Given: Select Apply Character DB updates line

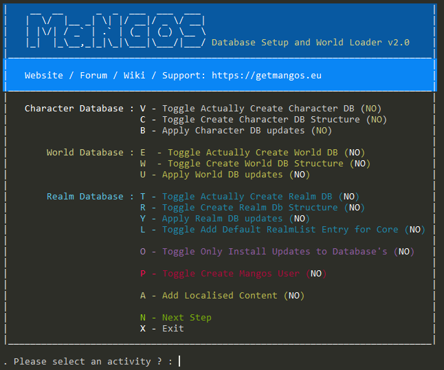Looking at the screenshot, I should [x=236, y=131].
